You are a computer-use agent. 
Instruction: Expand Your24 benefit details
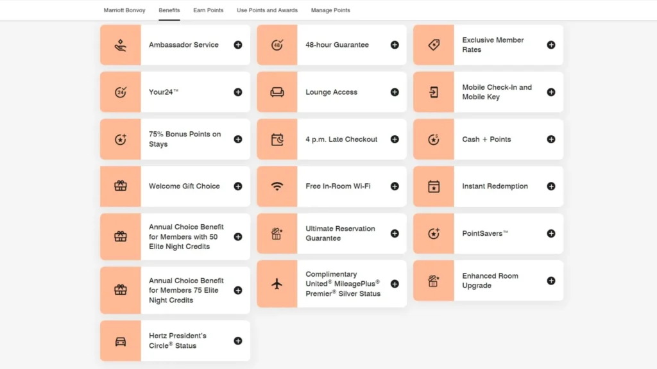(238, 92)
